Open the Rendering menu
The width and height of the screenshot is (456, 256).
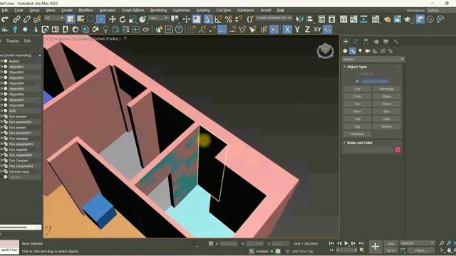click(x=158, y=10)
